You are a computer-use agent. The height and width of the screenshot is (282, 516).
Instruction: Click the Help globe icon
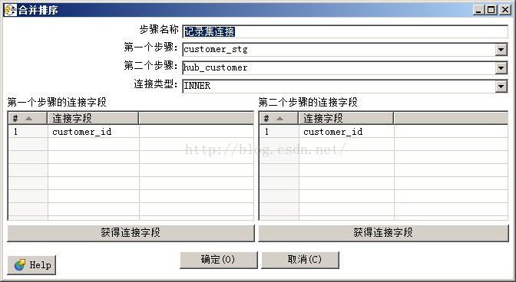pyautogui.click(x=20, y=264)
